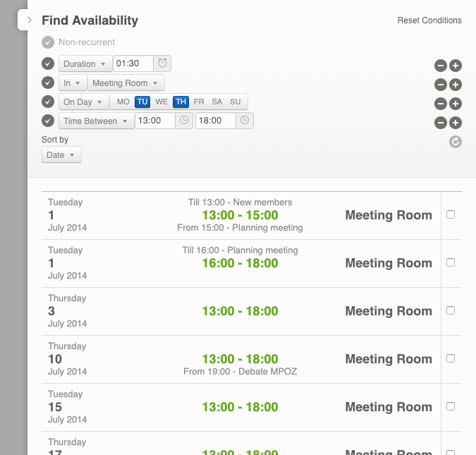Click the duration input showing 01:30

pos(133,63)
